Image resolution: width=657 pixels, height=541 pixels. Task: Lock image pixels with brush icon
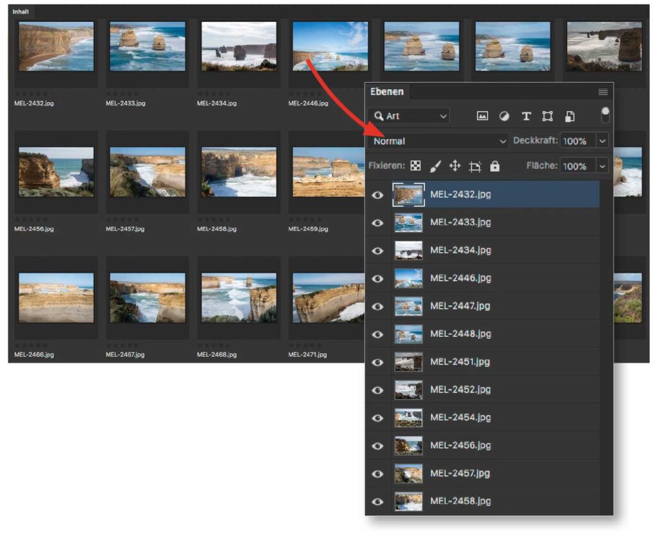pos(435,166)
